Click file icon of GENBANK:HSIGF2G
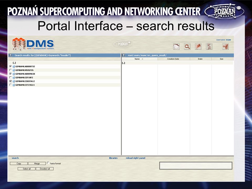The image size is (252, 189). 14,70
